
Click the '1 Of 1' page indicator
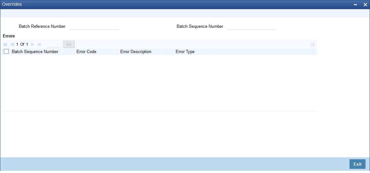click(x=22, y=44)
